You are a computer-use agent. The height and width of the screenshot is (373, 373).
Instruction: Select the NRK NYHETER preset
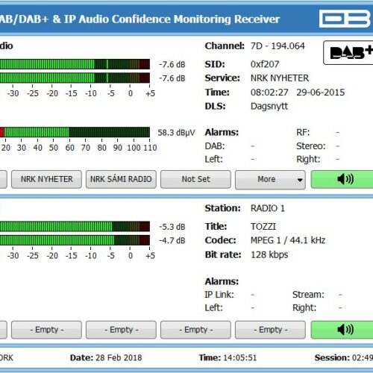coord(46,179)
